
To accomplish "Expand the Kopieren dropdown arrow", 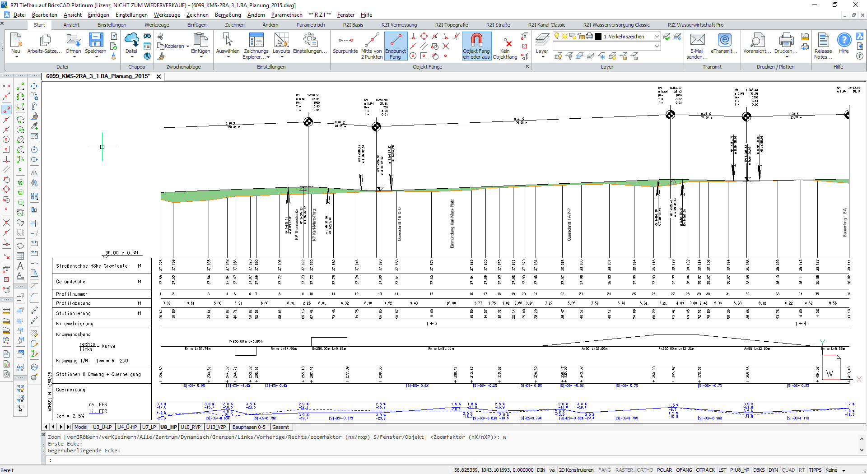I will (188, 46).
